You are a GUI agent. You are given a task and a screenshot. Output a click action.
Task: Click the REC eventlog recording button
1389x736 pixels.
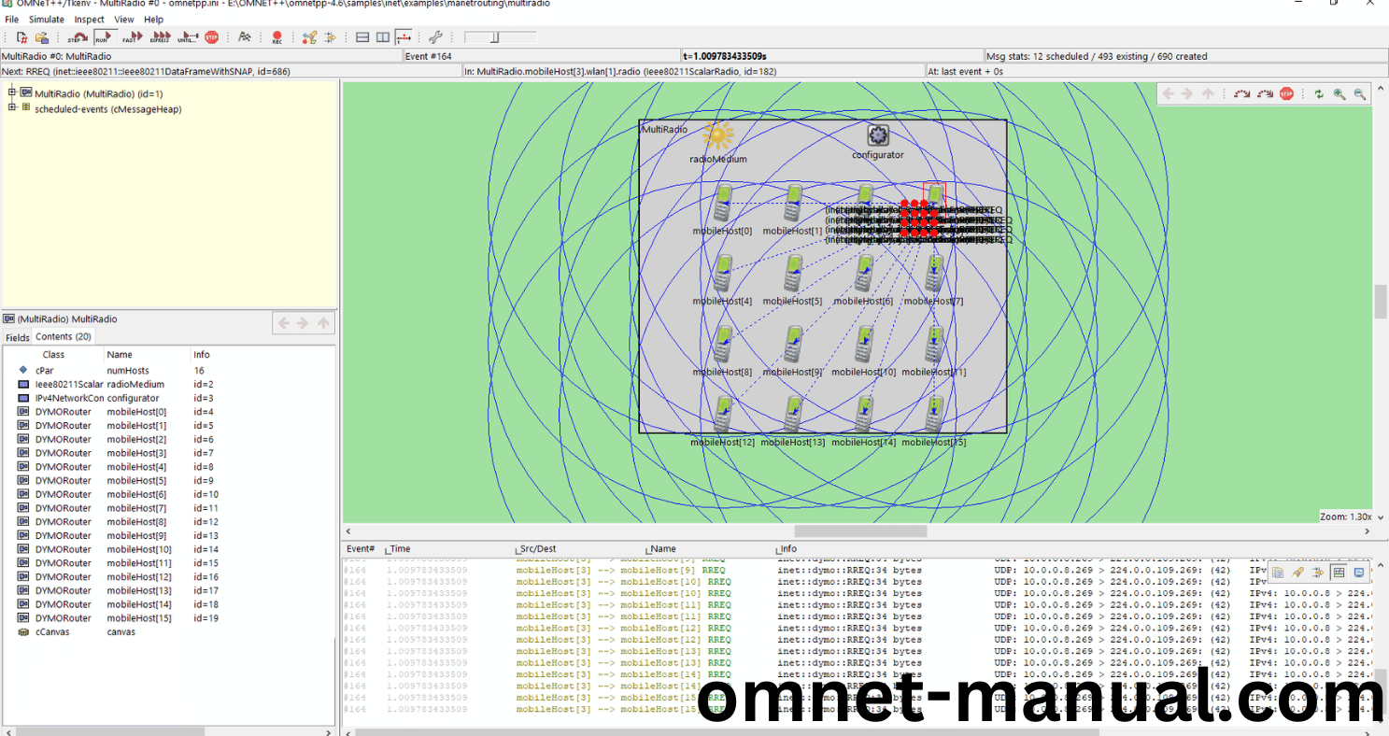coord(277,37)
